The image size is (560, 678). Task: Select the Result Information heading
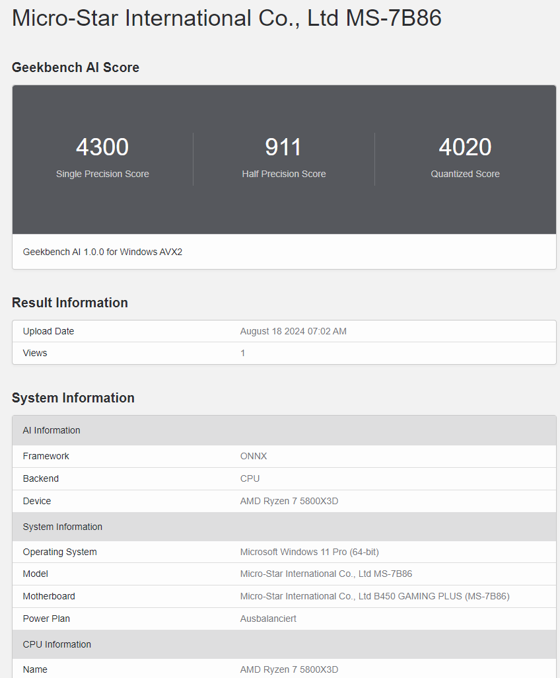[x=69, y=303]
